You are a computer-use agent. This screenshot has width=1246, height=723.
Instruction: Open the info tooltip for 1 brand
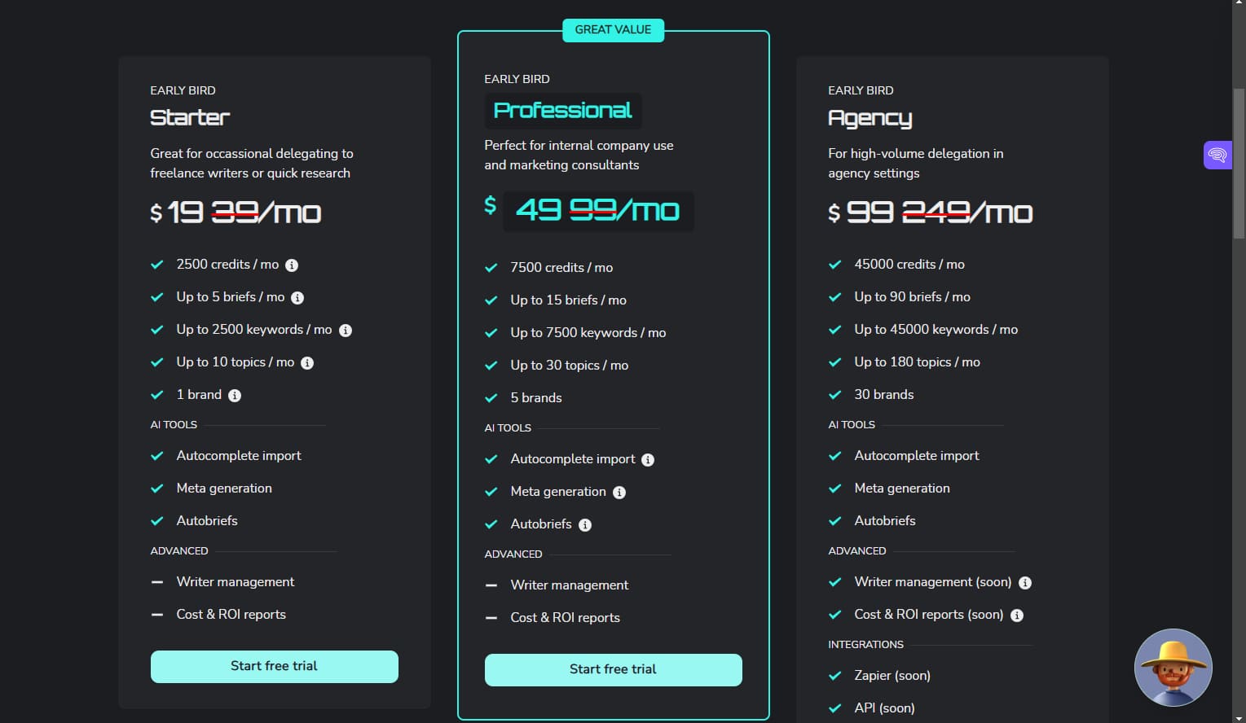point(235,395)
